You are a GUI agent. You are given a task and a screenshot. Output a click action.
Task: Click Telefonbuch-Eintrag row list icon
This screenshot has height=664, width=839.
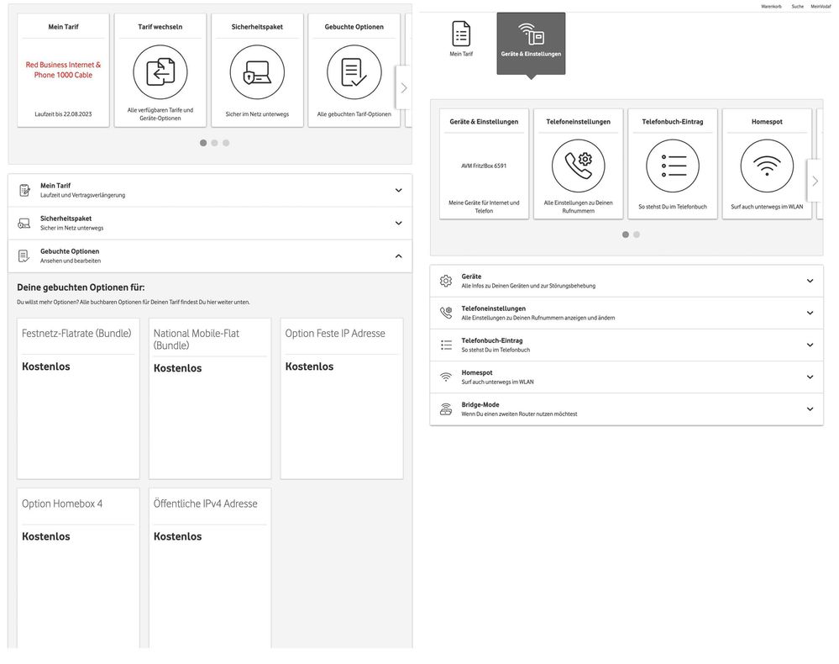tap(446, 345)
